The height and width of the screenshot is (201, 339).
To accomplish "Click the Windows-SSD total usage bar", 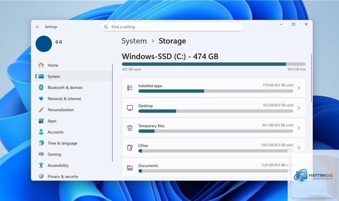I will (214, 64).
